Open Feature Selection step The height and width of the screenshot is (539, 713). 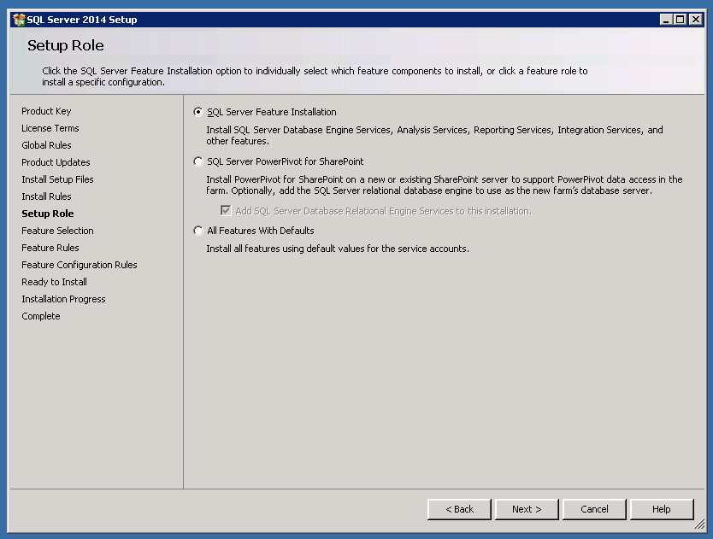click(x=57, y=231)
